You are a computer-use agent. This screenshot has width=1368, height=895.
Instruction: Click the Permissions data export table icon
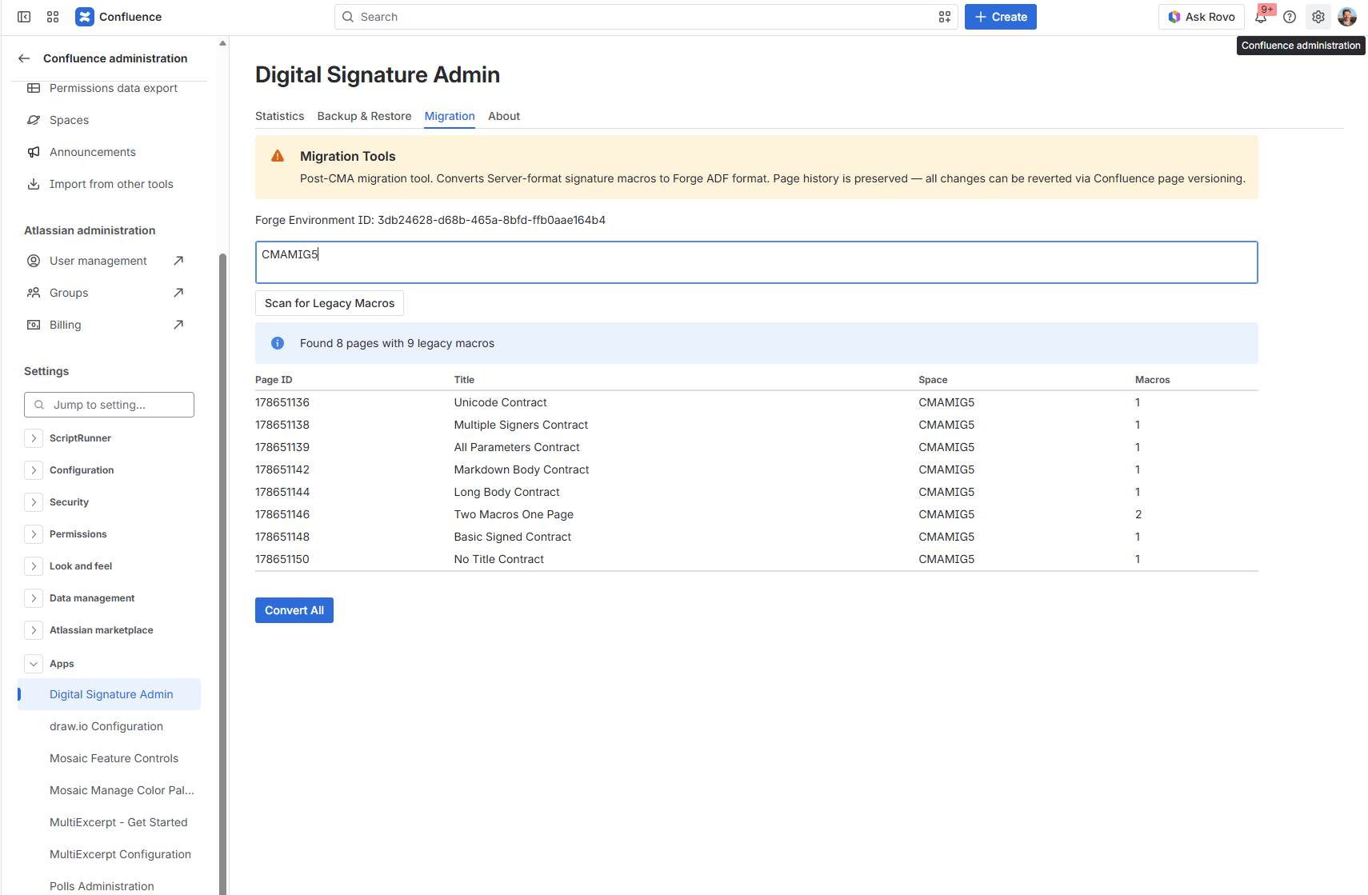click(x=34, y=88)
